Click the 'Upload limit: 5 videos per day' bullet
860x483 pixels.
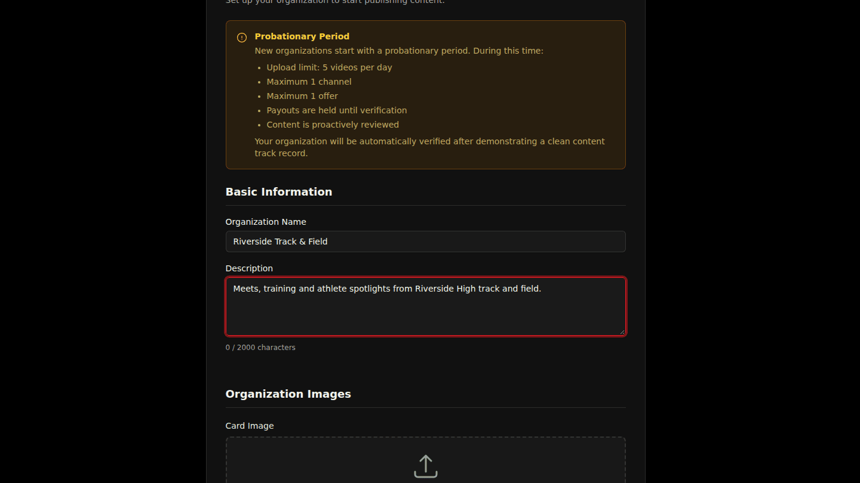point(330,67)
